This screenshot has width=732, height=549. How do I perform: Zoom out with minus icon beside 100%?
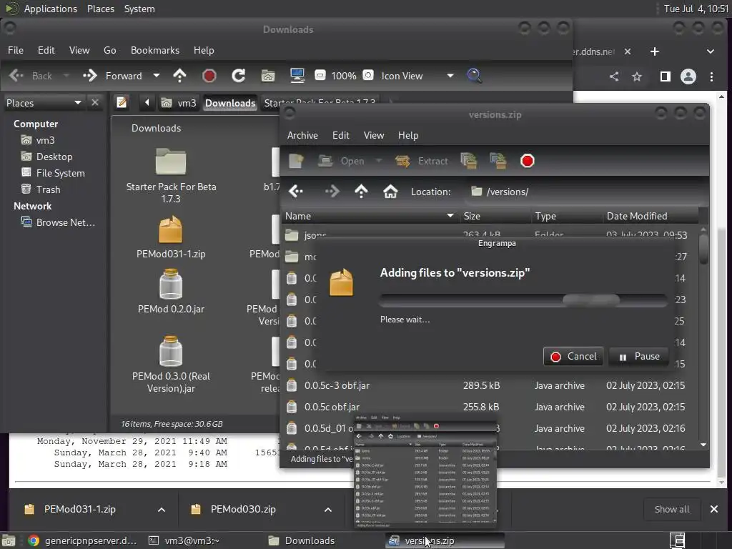pyautogui.click(x=320, y=75)
